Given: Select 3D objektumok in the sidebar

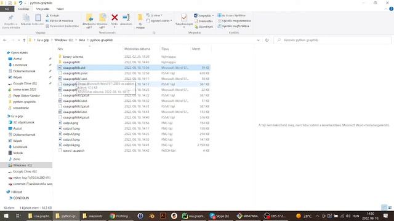Looking at the screenshot, I should coord(23,122).
